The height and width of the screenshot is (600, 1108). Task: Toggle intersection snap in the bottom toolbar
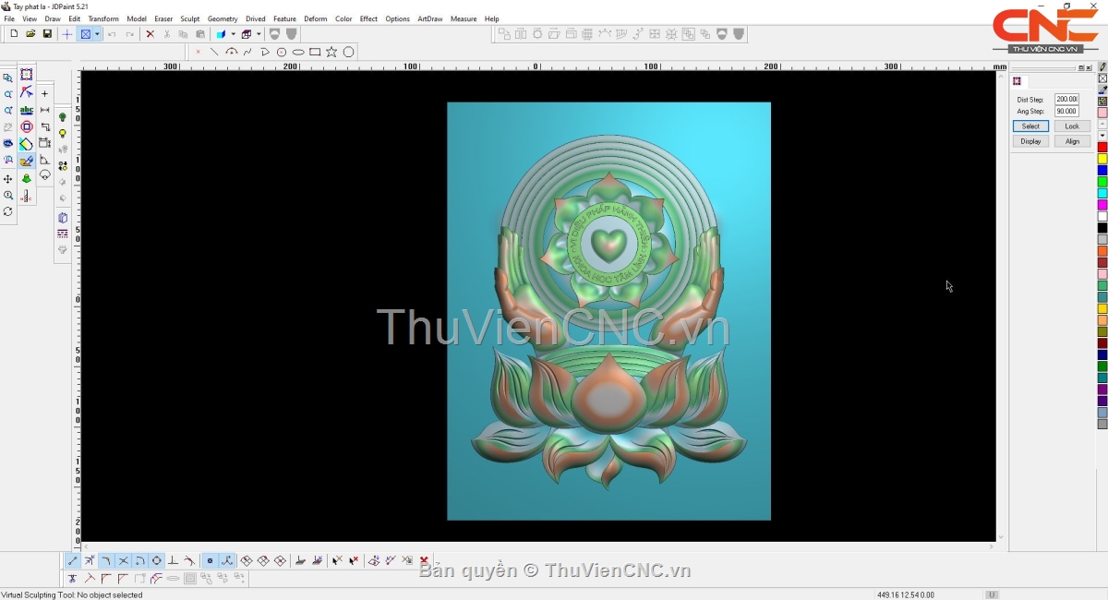[x=123, y=560]
